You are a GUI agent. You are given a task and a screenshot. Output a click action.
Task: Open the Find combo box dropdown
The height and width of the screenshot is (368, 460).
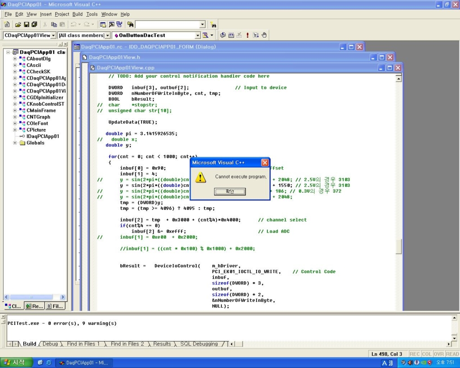click(x=203, y=25)
